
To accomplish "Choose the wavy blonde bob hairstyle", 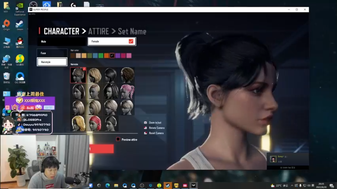I will 94,75.
